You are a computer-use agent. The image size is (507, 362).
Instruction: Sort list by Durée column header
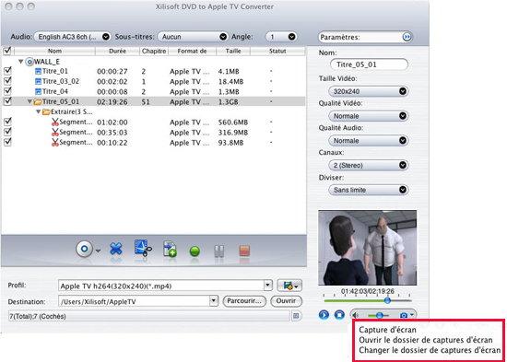point(118,51)
